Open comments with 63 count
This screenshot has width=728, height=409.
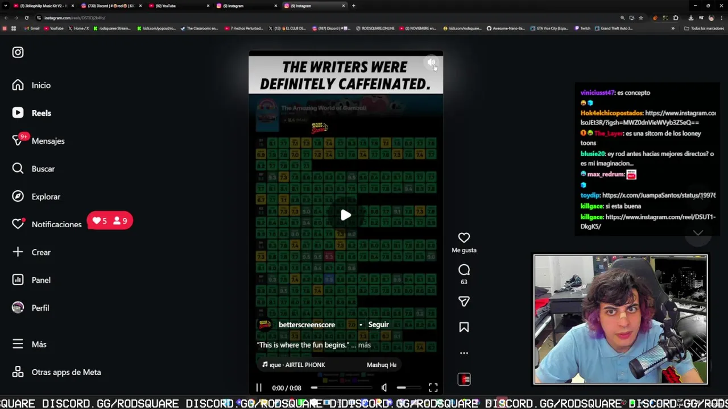pyautogui.click(x=464, y=270)
